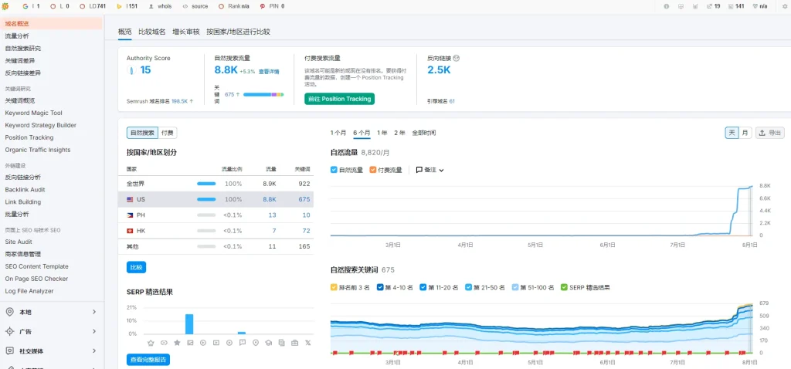This screenshot has width=791, height=369.
Task: Click the Rank n/a indicator icon
Action: pyautogui.click(x=222, y=6)
